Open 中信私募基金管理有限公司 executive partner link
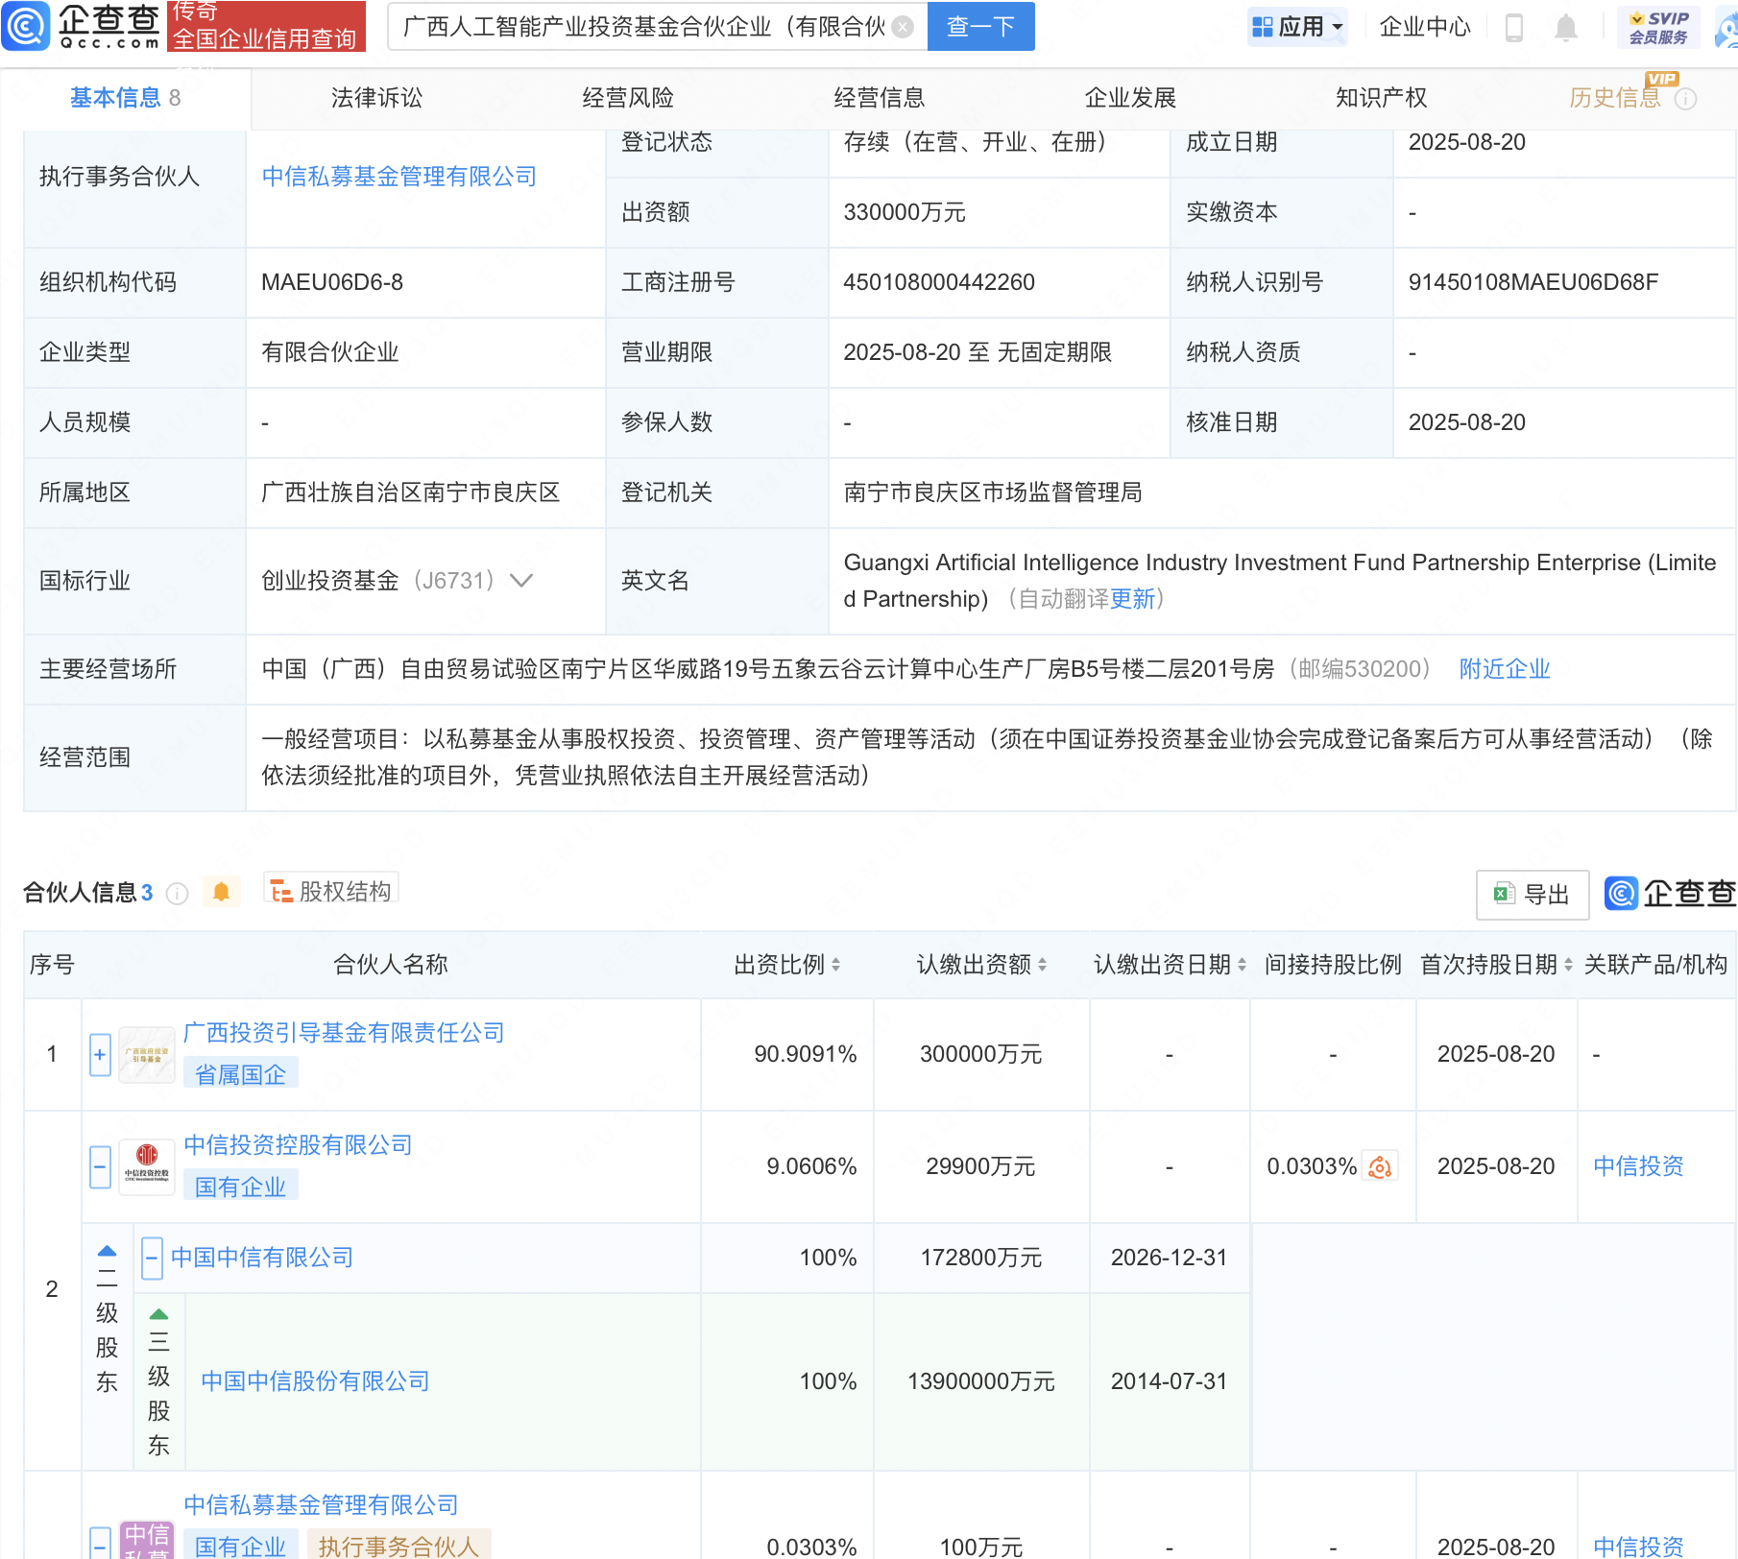Screen dimensions: 1738x1559 pyautogui.click(x=398, y=177)
